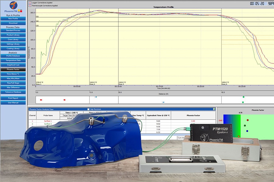274x182 pixels.
Task: Click the Zone 2 label on the chart
Action: [92, 84]
